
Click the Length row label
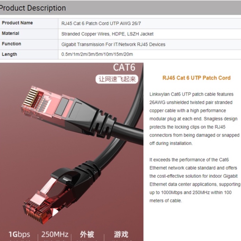point(9,54)
